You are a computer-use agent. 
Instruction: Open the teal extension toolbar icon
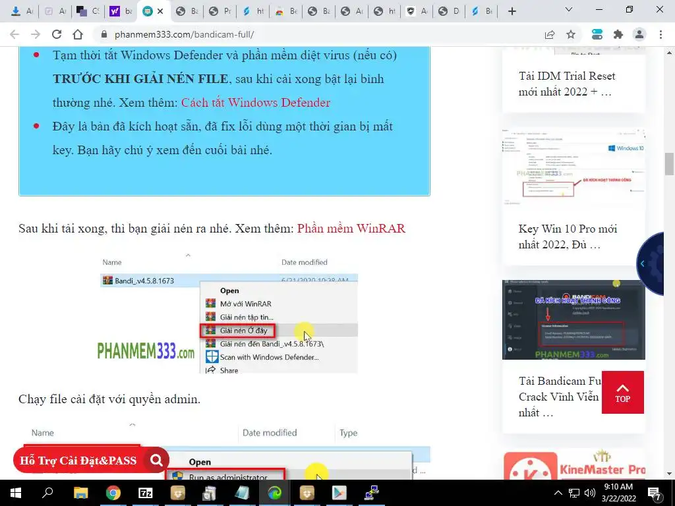point(597,34)
